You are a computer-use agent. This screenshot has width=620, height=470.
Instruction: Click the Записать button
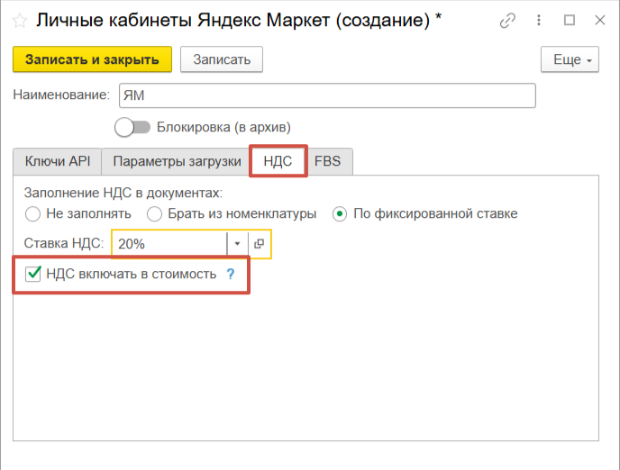[222, 59]
